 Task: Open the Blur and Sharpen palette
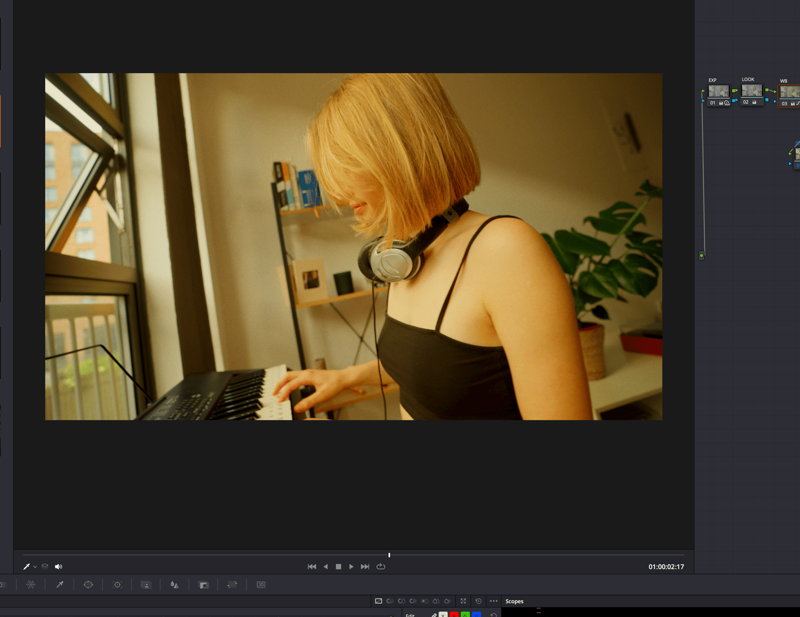pyautogui.click(x=174, y=584)
